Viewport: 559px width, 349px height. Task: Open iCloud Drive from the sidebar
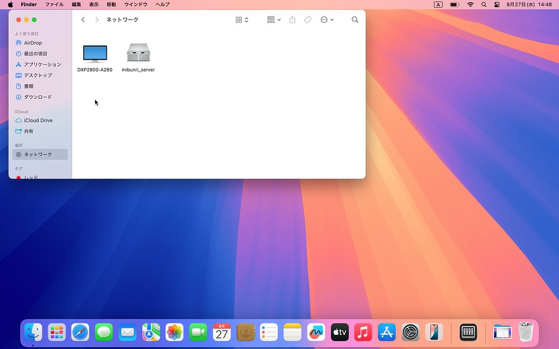pyautogui.click(x=38, y=121)
